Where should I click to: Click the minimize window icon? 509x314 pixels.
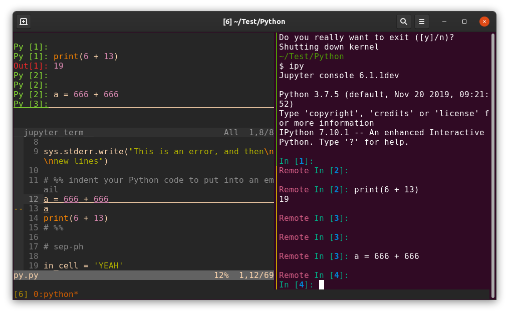[444, 22]
